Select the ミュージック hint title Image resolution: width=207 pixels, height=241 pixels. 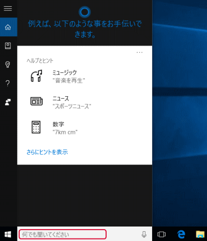point(65,72)
